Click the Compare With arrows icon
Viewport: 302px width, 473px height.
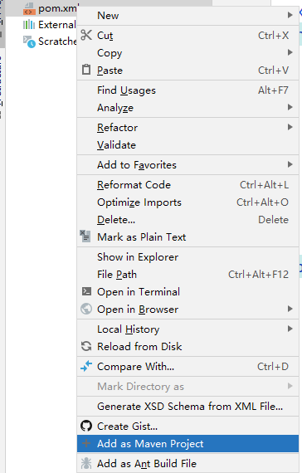(86, 366)
